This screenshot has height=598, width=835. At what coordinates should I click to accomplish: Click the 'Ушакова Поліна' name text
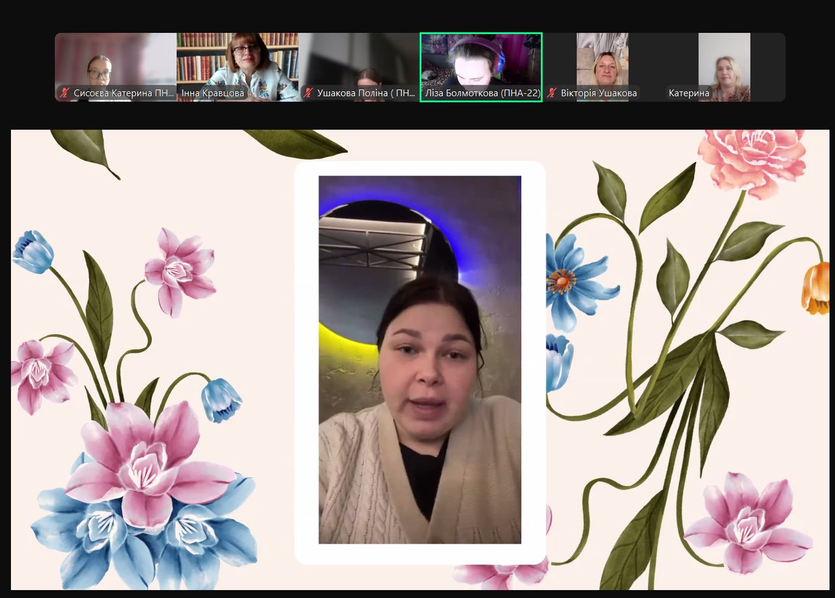[x=365, y=93]
